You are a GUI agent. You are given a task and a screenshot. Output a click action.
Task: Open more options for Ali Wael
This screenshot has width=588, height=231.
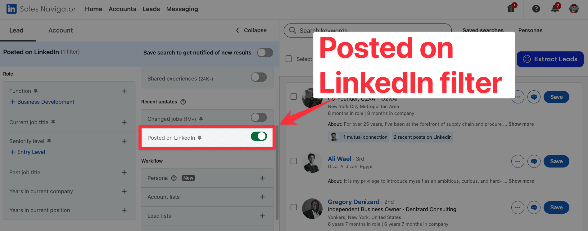tap(518, 161)
